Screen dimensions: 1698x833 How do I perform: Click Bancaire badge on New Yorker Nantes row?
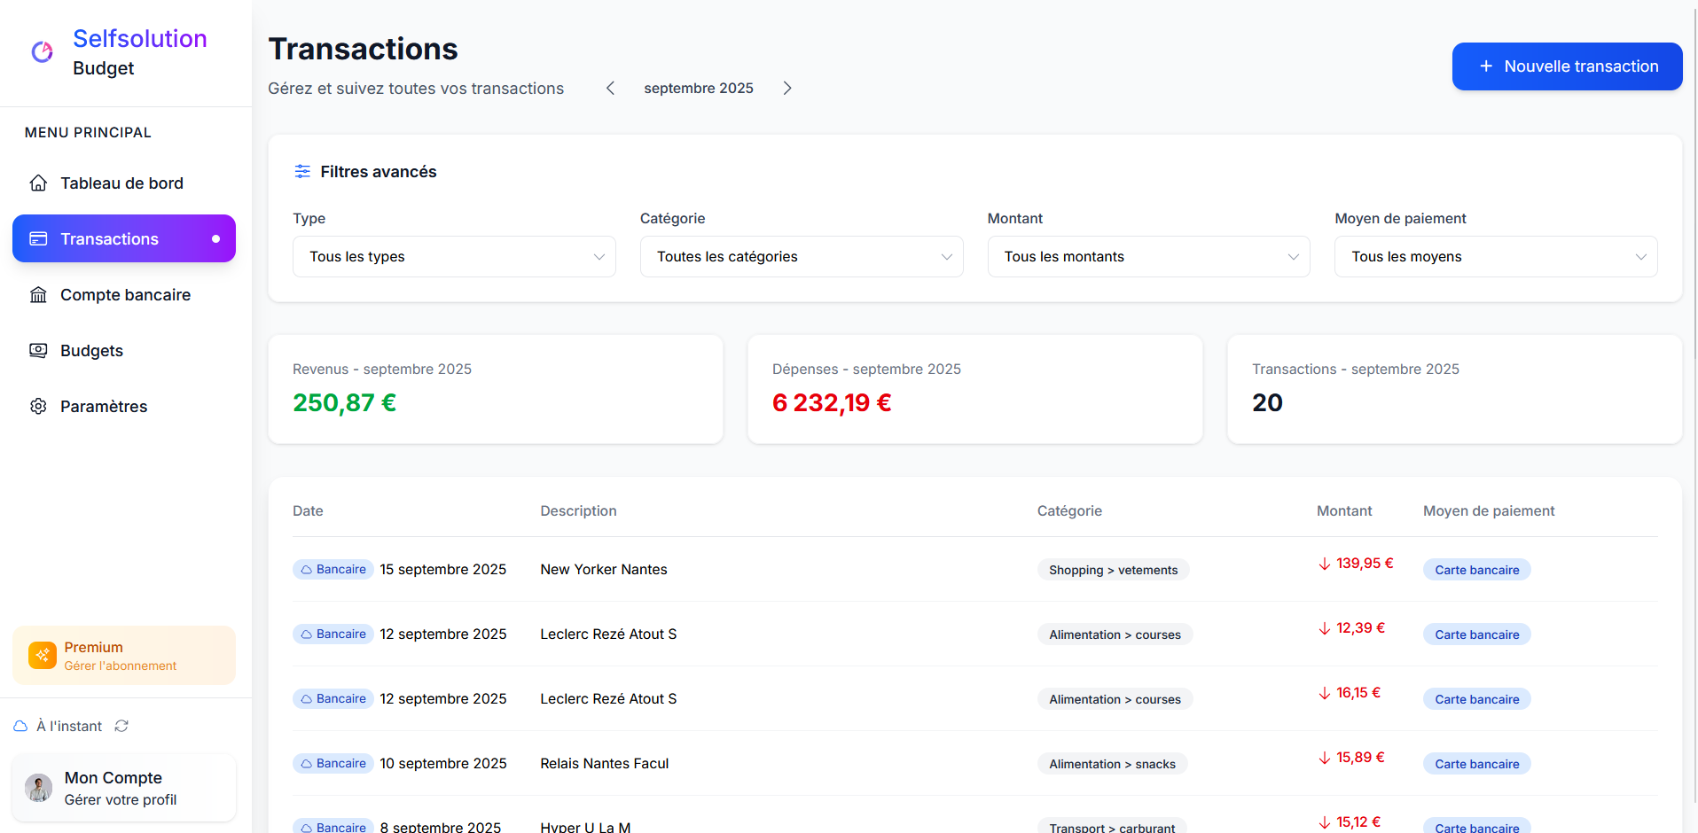point(333,569)
